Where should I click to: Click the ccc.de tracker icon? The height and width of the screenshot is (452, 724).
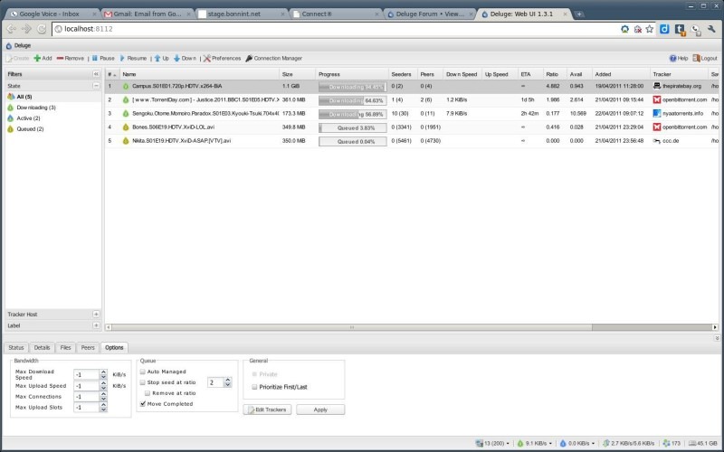click(x=657, y=141)
